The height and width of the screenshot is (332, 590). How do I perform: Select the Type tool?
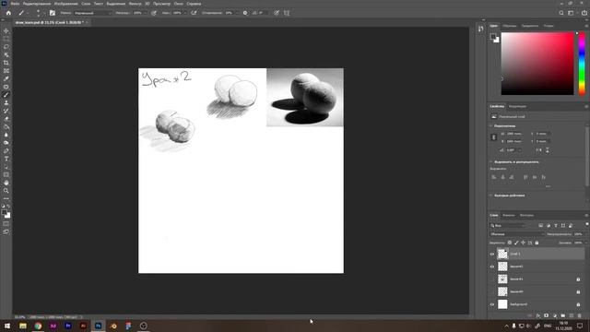(6, 159)
